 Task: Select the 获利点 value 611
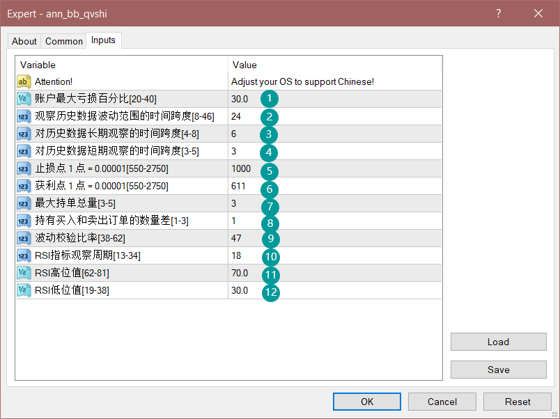pos(238,187)
